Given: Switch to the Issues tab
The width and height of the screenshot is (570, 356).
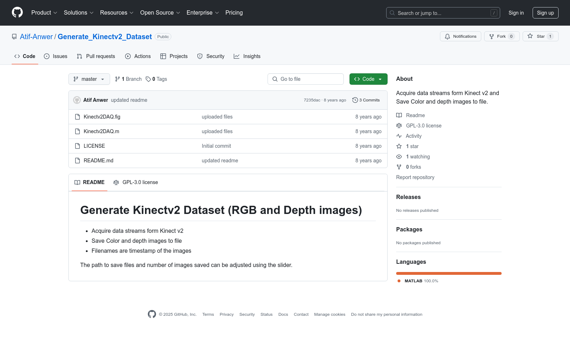Looking at the screenshot, I should tap(56, 56).
